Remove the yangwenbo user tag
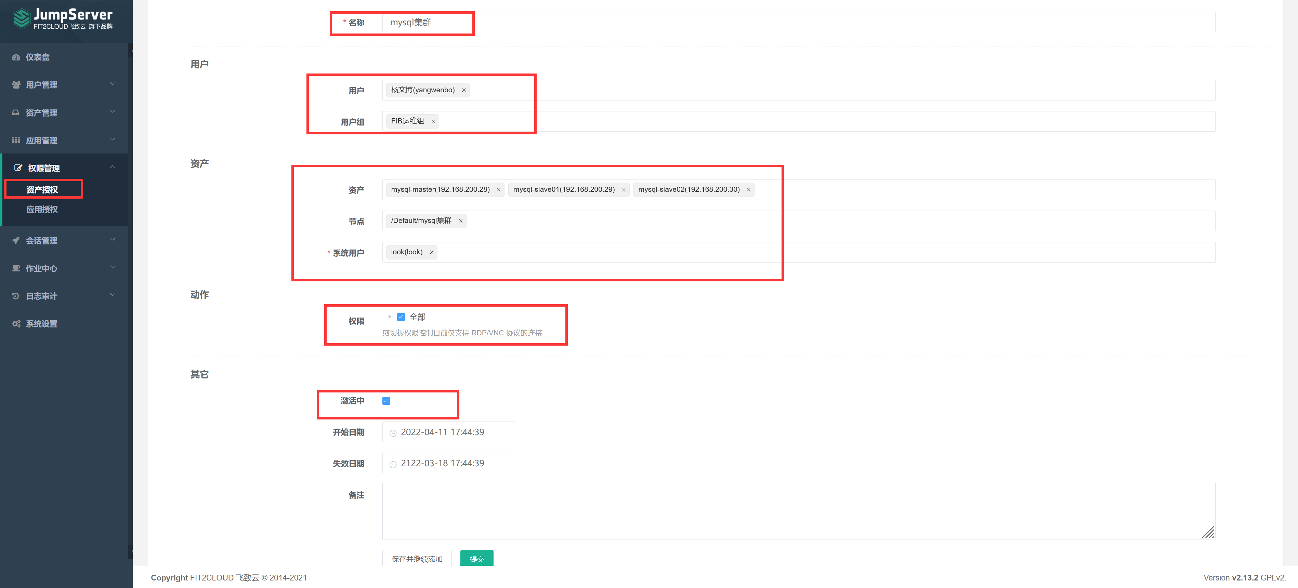The height and width of the screenshot is (588, 1298). (x=463, y=90)
